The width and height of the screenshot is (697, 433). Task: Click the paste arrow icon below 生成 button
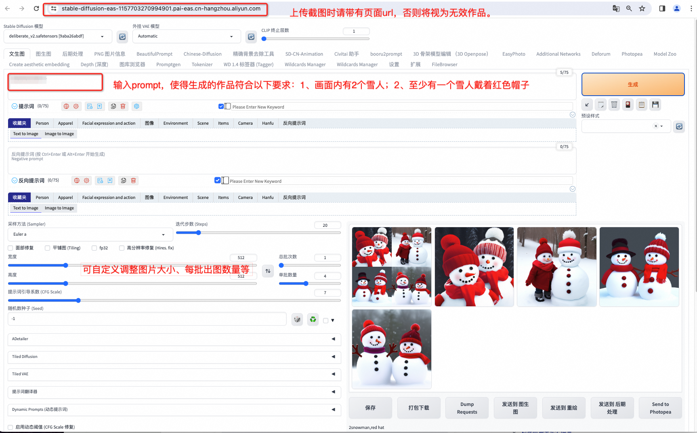pos(587,105)
